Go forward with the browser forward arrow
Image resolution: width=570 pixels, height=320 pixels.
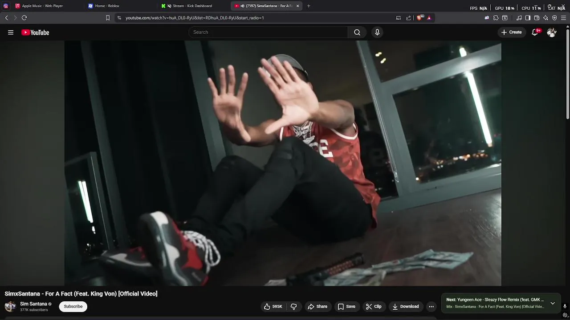(x=15, y=18)
